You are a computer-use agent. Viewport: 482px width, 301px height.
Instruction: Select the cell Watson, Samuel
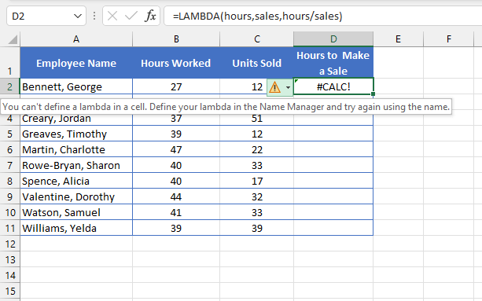pos(76,212)
